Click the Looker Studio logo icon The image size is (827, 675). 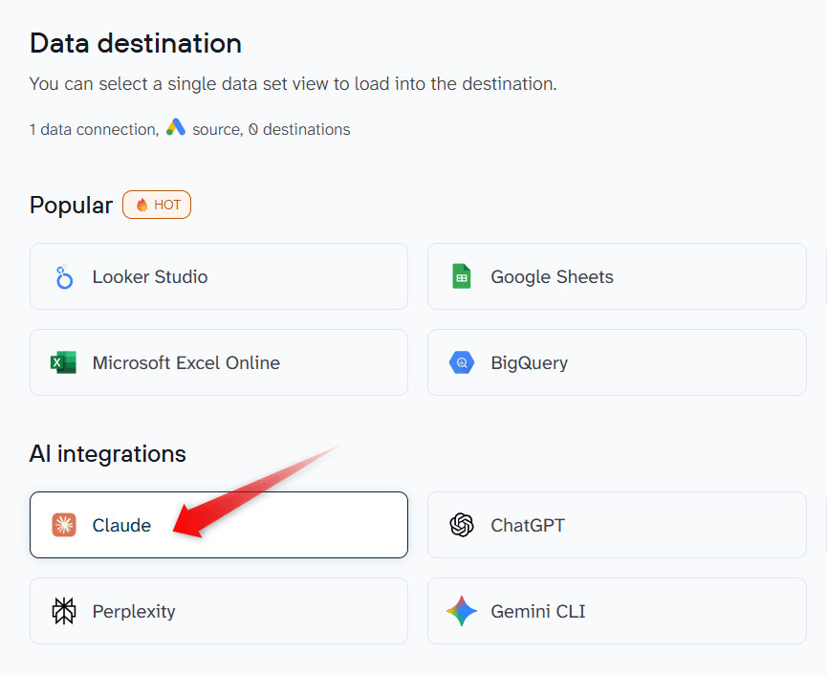tap(64, 277)
